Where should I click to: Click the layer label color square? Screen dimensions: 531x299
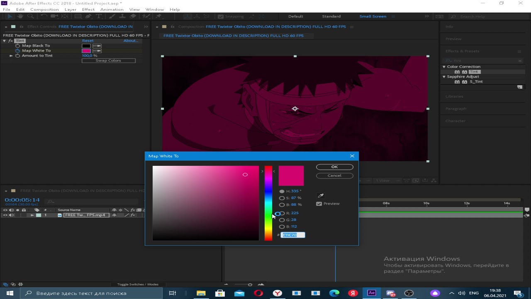[39, 215]
